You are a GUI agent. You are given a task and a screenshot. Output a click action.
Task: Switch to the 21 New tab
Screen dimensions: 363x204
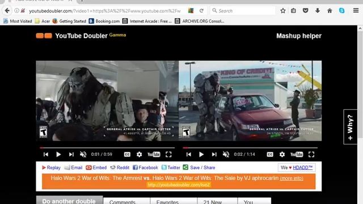tap(217, 201)
